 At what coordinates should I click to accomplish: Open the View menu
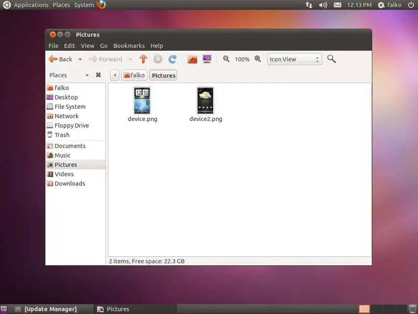pyautogui.click(x=87, y=46)
